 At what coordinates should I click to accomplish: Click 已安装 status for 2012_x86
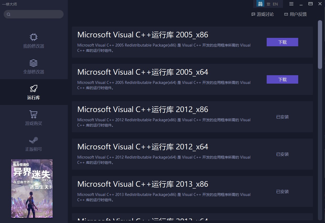point(282,117)
